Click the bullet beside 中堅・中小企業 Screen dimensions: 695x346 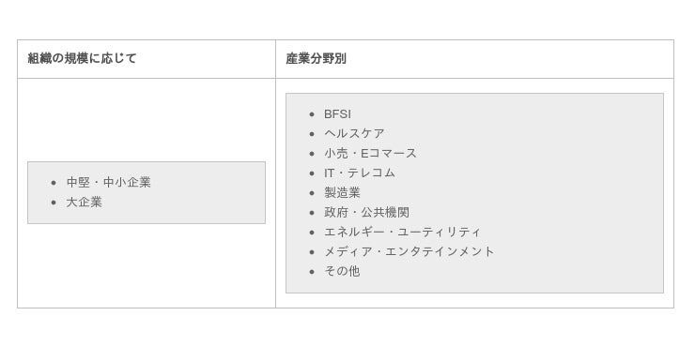tap(54, 183)
